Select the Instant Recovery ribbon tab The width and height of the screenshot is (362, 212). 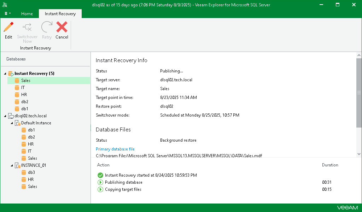[60, 14]
